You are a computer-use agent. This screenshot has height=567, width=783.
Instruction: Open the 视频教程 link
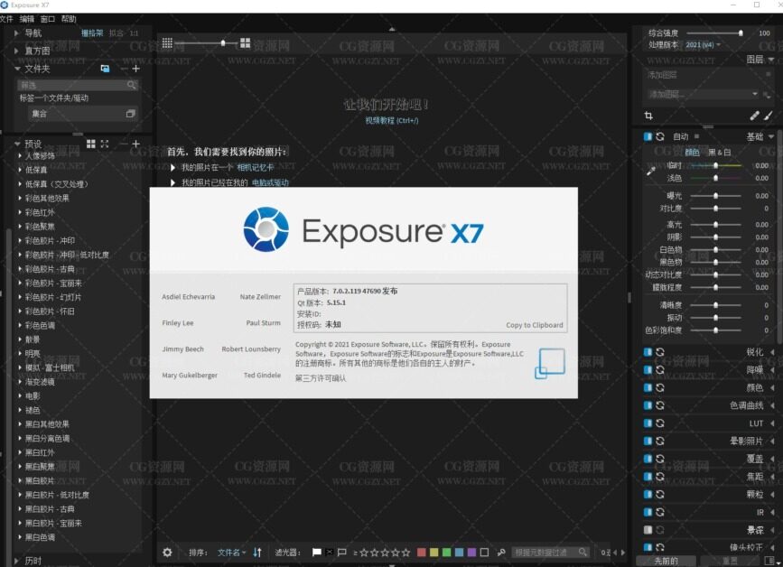point(391,120)
